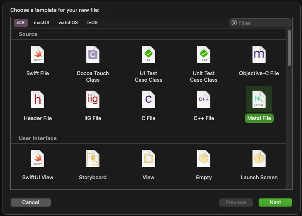Click the "Cocoa Touch Class" label
The image size is (302, 216).
(93, 76)
